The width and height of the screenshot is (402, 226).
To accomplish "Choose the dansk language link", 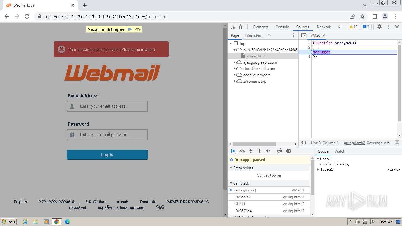I will (x=123, y=202).
